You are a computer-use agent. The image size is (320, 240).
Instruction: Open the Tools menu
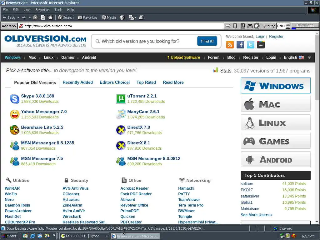click(58, 10)
